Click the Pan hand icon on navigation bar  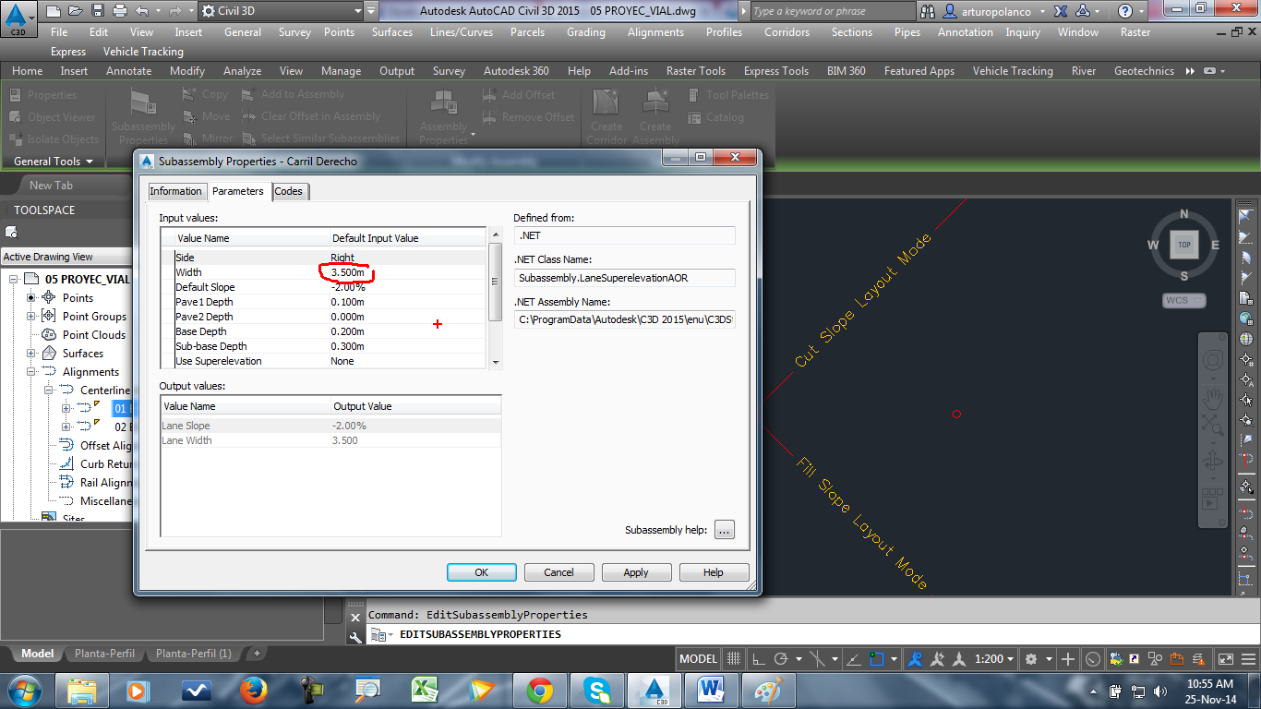(1212, 398)
